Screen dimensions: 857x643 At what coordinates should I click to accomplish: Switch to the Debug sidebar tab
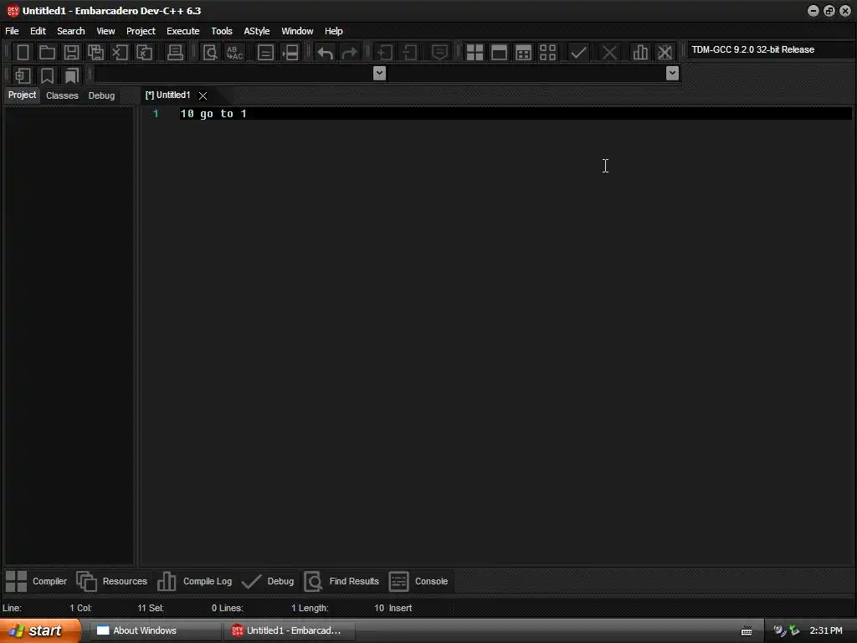pyautogui.click(x=101, y=95)
